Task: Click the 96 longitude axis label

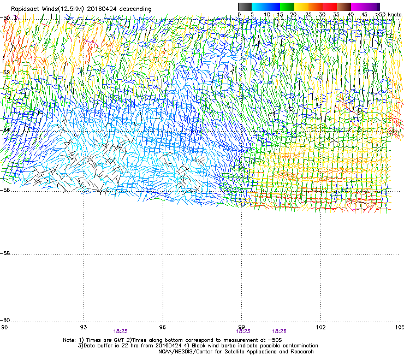Action: coord(162,327)
